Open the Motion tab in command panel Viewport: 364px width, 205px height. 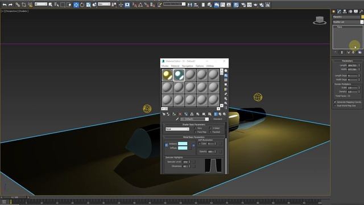350,11
